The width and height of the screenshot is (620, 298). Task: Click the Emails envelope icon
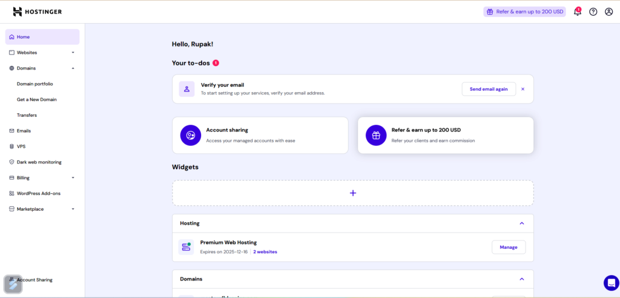point(12,131)
